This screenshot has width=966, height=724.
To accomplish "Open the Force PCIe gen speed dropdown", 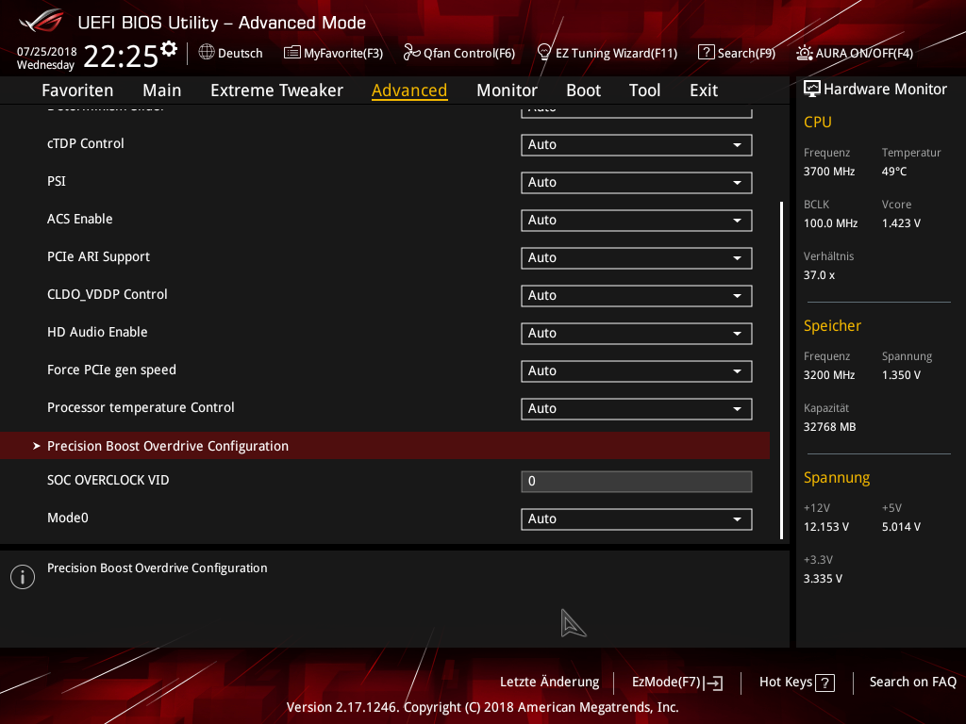I will tap(637, 371).
